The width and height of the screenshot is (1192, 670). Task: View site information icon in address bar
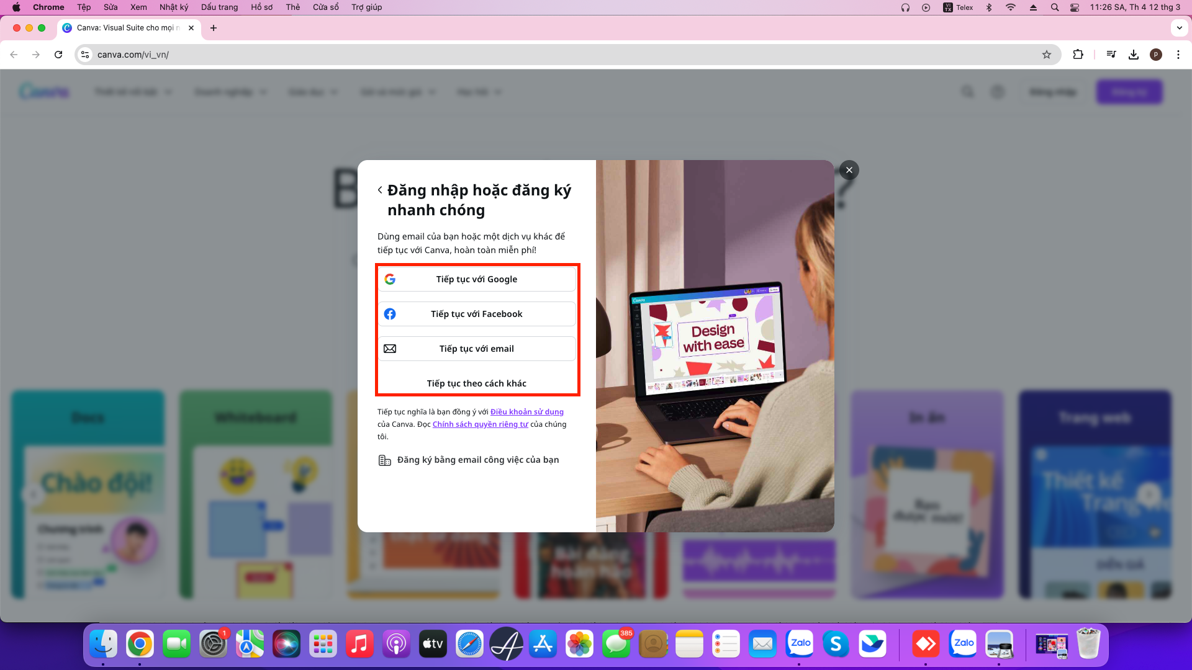[85, 55]
